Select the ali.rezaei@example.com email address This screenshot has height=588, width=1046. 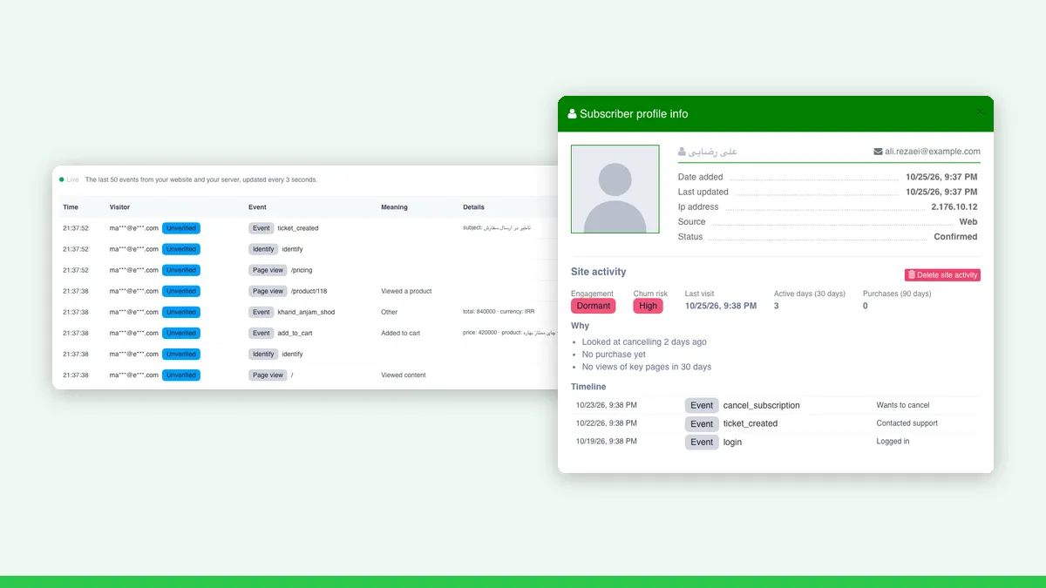(933, 152)
